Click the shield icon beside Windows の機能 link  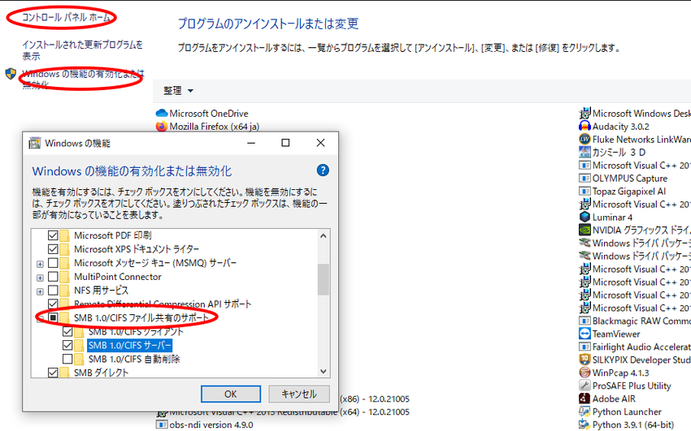(x=11, y=73)
